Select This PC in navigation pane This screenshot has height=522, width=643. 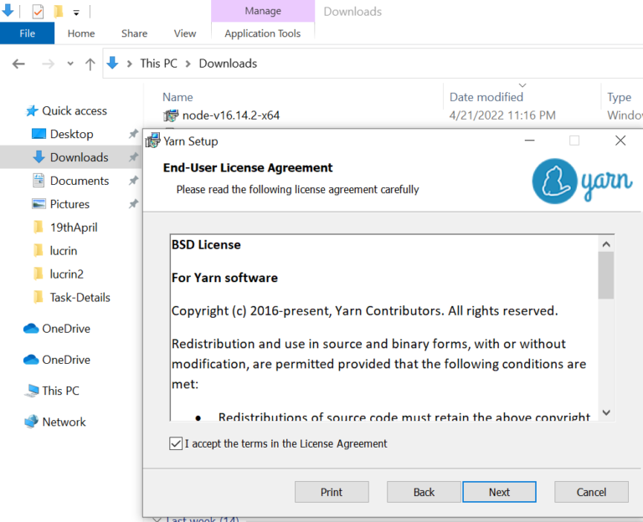[60, 391]
